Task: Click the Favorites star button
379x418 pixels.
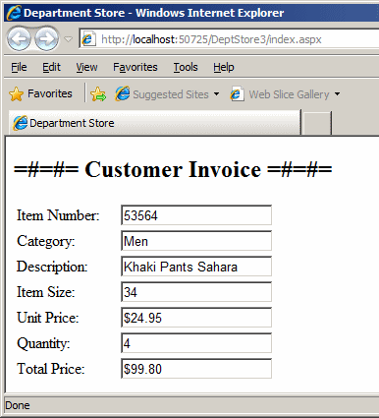Action: click(x=40, y=94)
